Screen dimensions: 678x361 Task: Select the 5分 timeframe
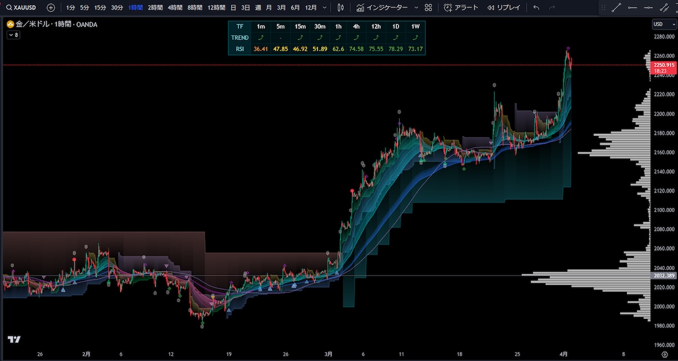[x=84, y=8]
